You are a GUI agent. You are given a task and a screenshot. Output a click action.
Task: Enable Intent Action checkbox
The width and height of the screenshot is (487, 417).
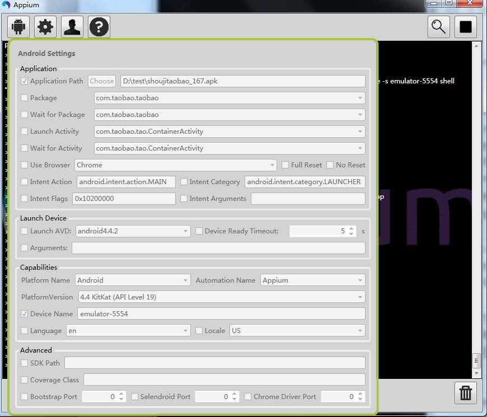point(24,182)
